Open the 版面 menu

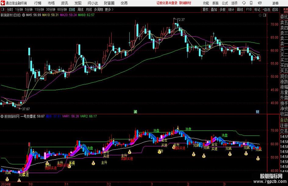click(x=215, y=3)
